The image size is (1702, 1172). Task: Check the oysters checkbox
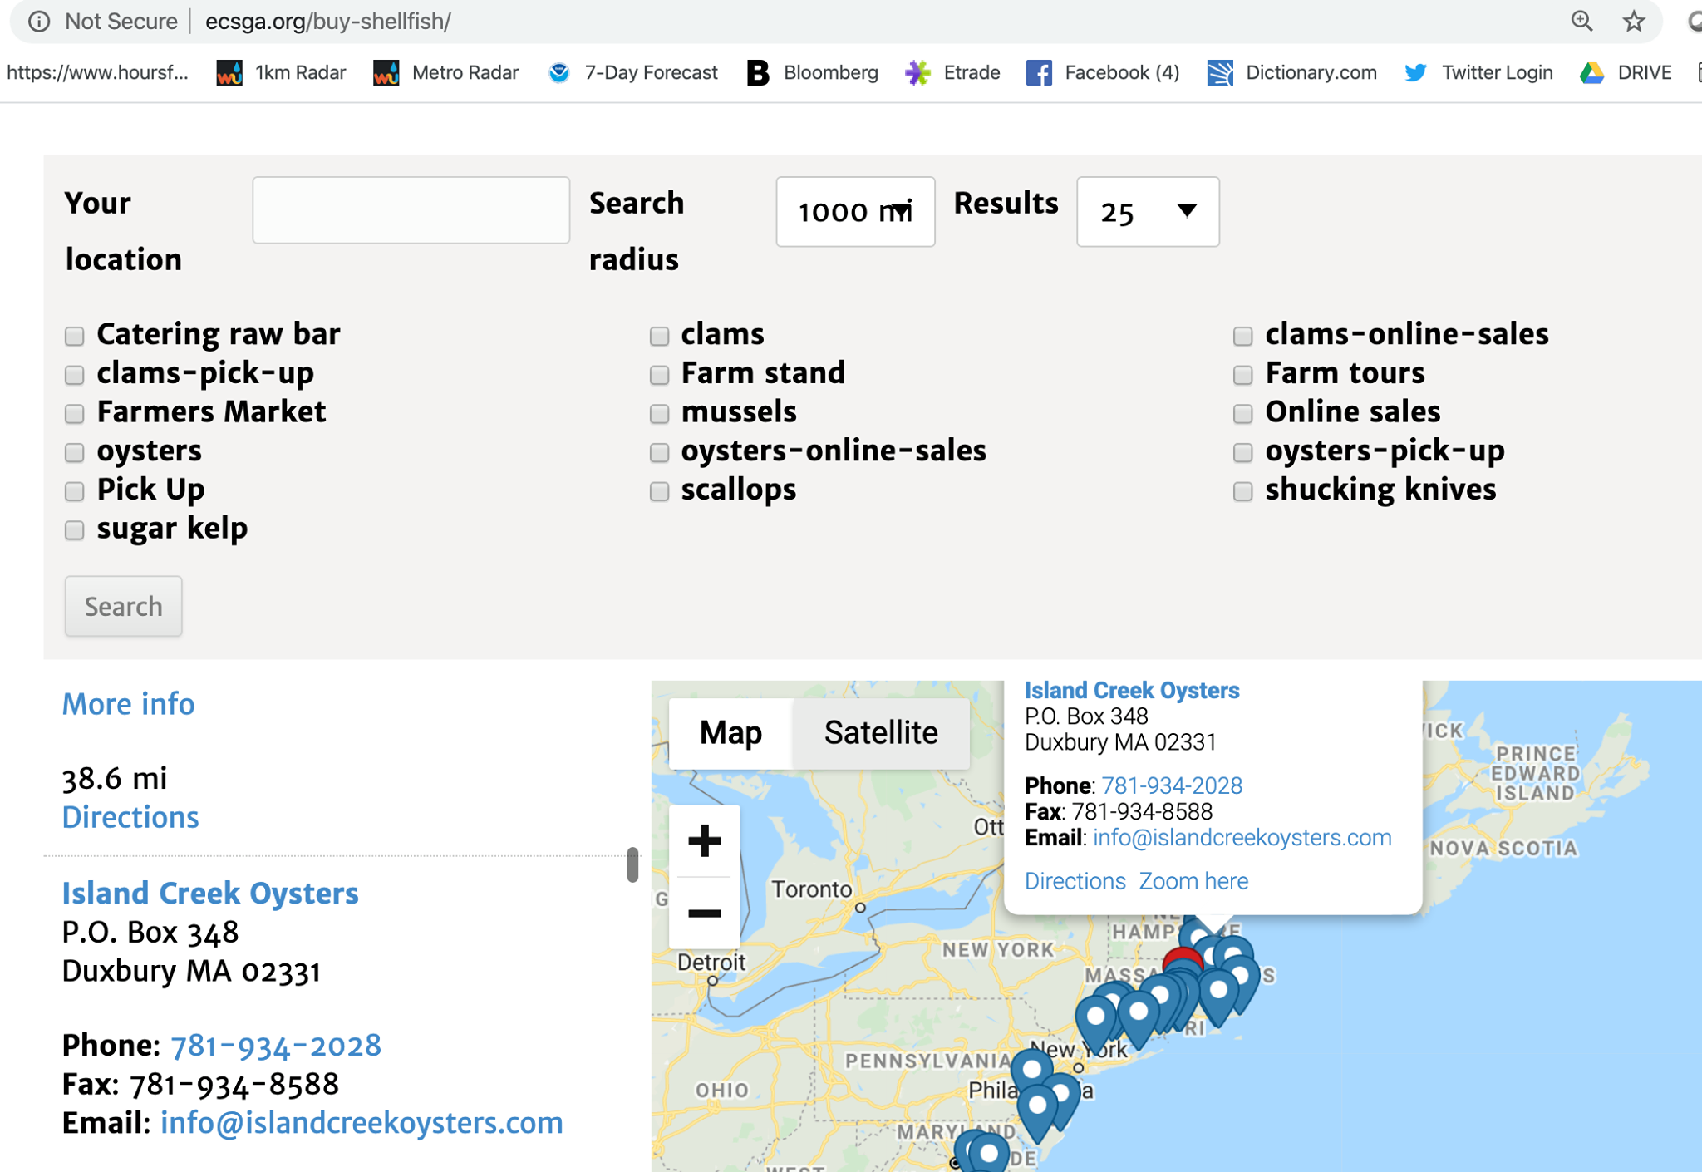click(x=75, y=452)
